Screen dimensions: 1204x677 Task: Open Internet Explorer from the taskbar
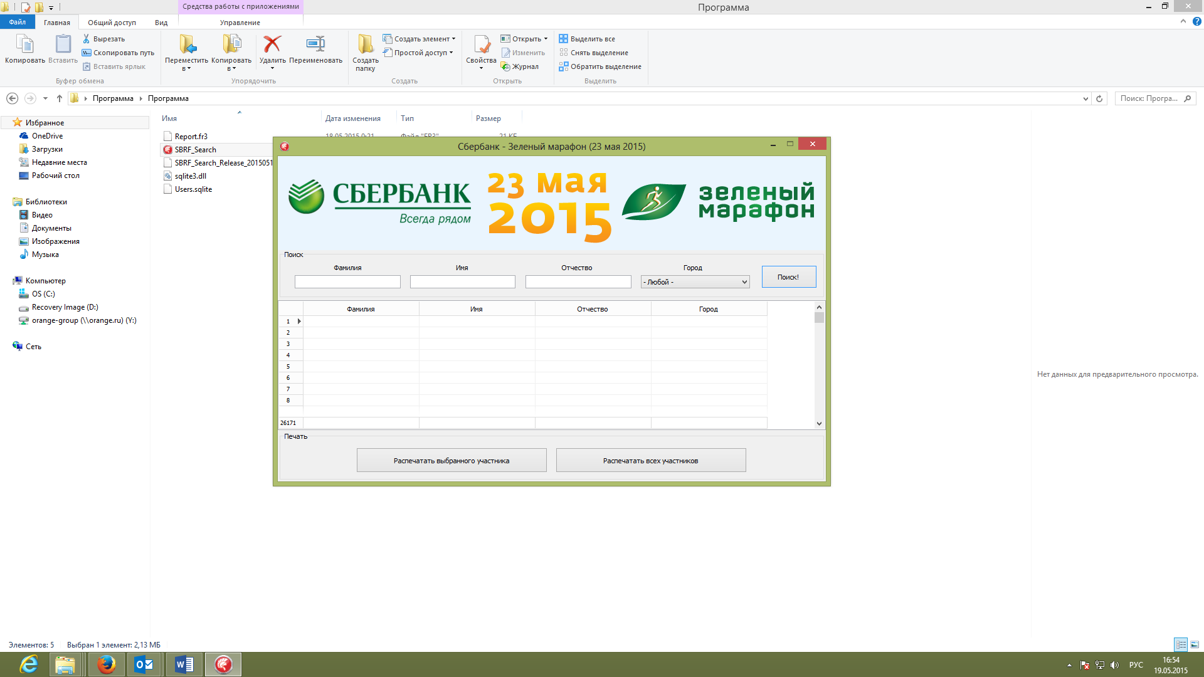point(29,664)
